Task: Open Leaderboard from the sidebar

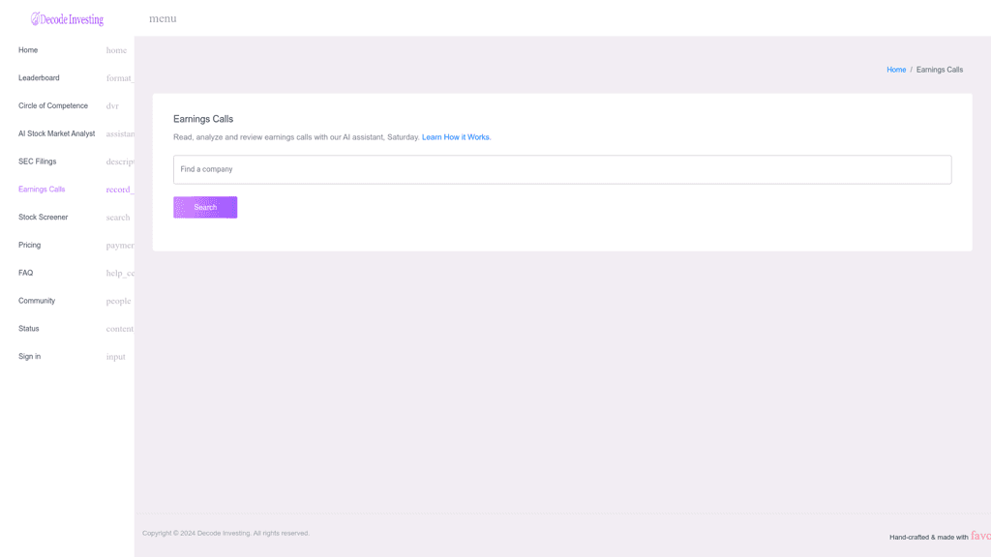Action: click(39, 78)
